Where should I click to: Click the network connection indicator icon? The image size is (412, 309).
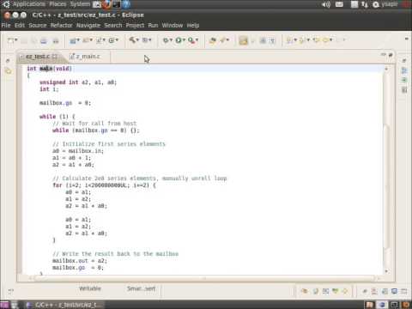(x=365, y=4)
